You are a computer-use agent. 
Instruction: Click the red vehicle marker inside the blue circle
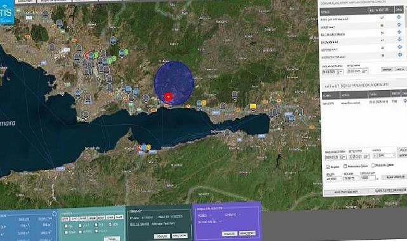[168, 98]
